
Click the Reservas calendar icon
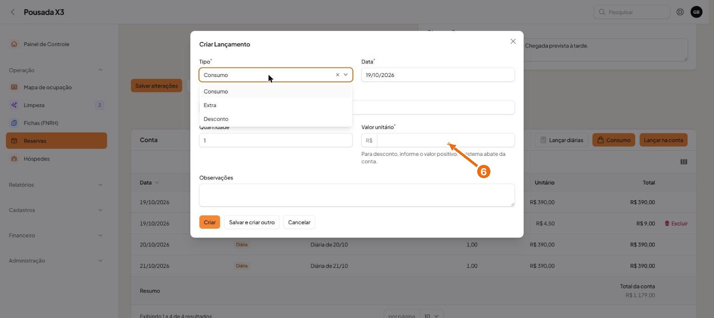pos(14,141)
